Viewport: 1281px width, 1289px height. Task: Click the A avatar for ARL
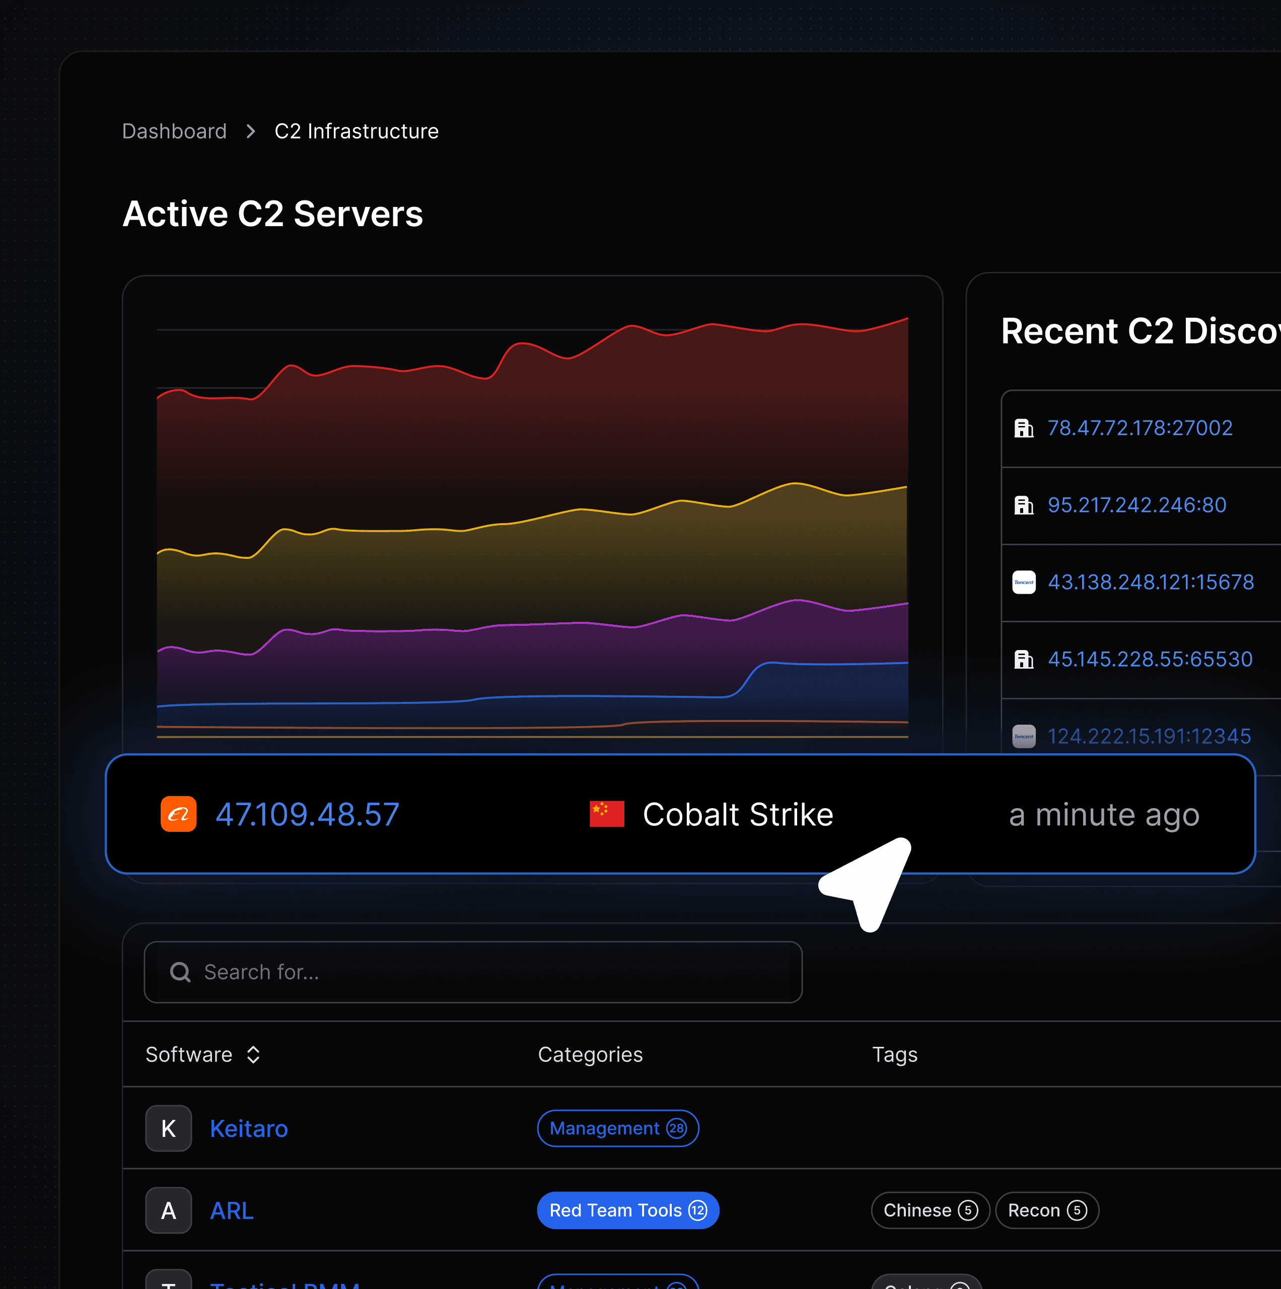point(168,1210)
